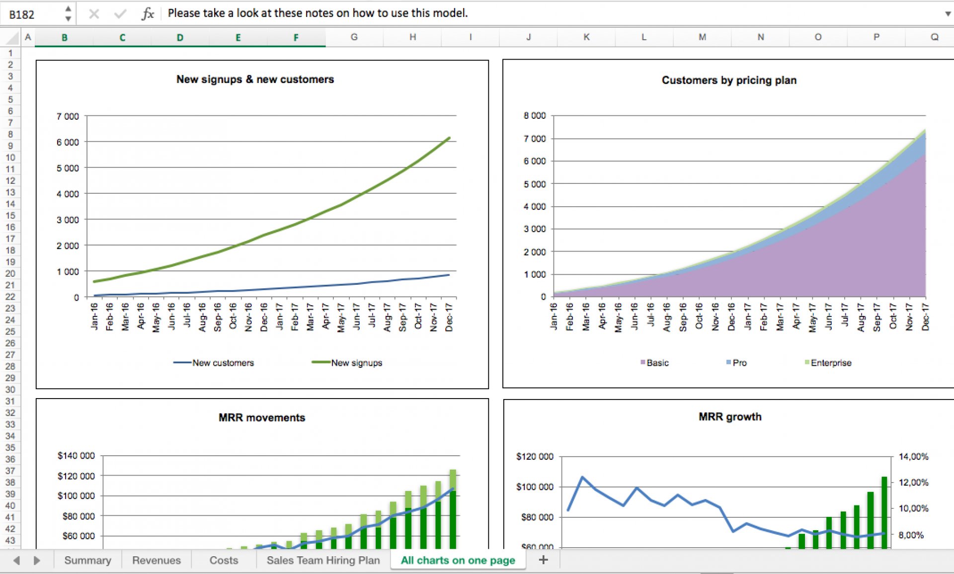Select all cells via corner triangle

[12, 38]
